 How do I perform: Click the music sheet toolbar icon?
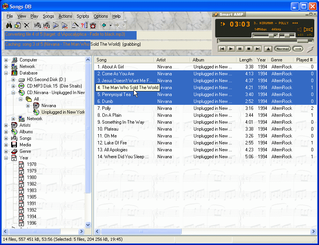pyautogui.click(x=37, y=25)
